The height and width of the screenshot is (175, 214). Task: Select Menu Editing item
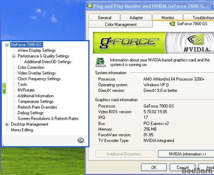coord(22,130)
